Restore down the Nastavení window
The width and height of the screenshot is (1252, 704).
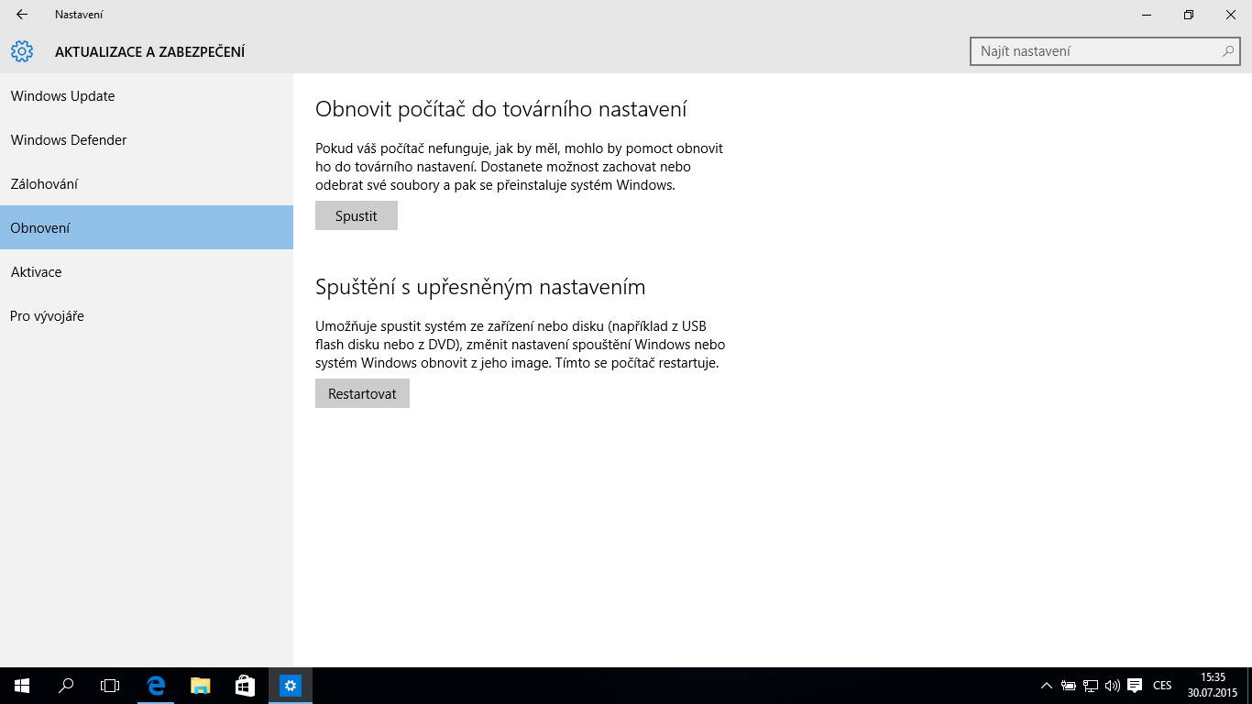1189,15
